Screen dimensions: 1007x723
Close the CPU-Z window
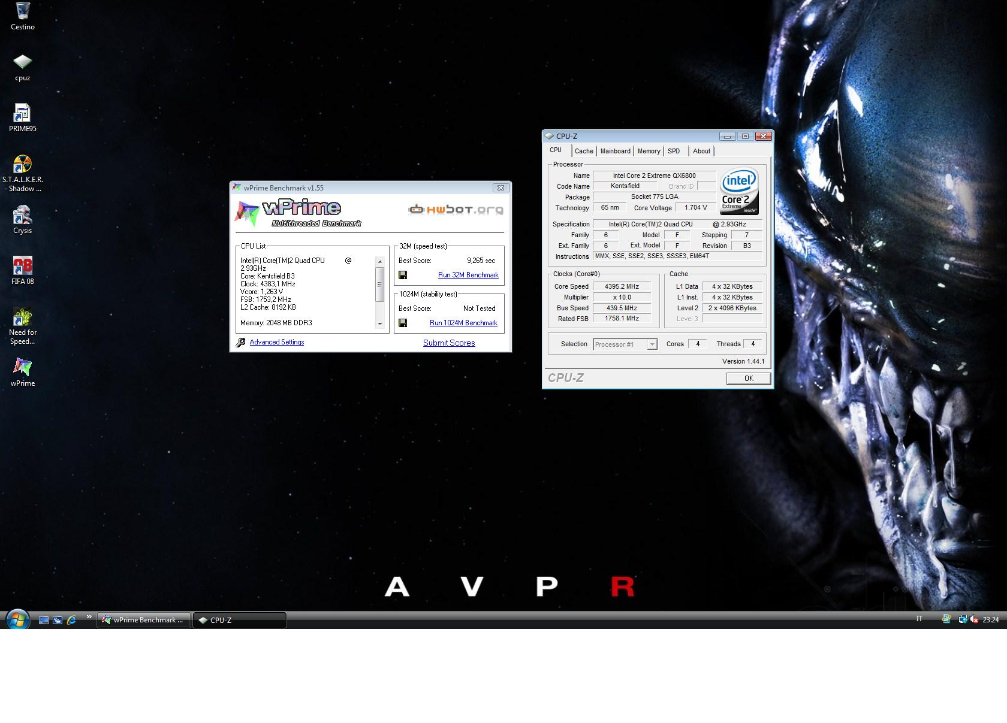pos(763,136)
